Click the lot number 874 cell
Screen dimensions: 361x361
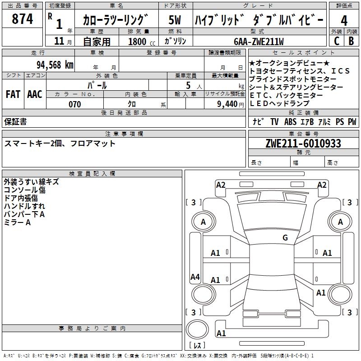22,19
